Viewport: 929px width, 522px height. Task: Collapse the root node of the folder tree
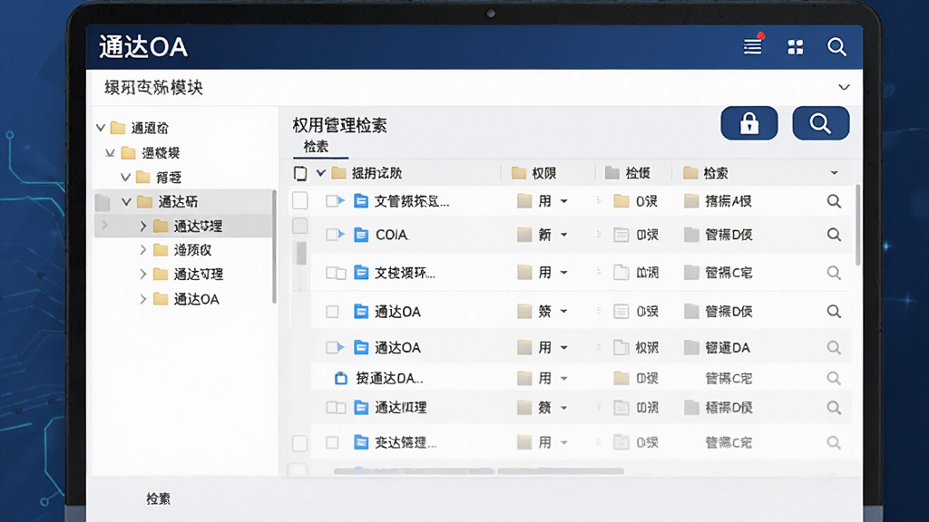101,127
